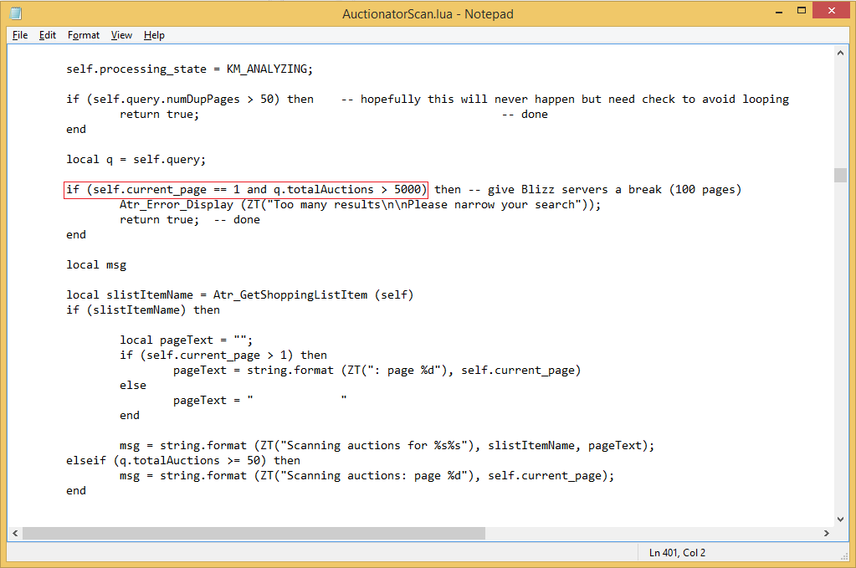Close the Notepad window

click(x=832, y=11)
